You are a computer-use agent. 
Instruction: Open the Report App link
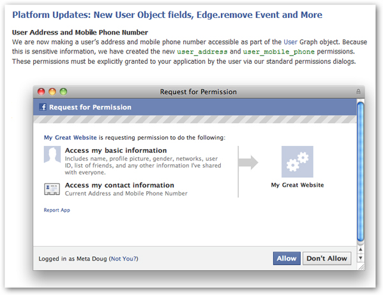click(57, 210)
